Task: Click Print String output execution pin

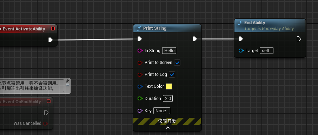Action: pos(195,39)
